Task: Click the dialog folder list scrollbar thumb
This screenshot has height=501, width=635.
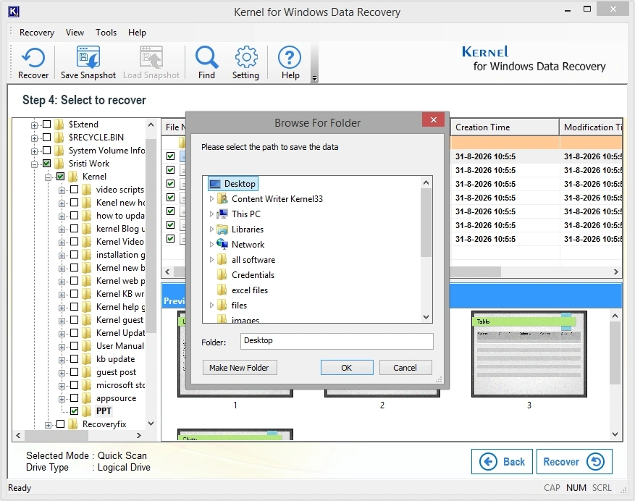Action: [426, 222]
